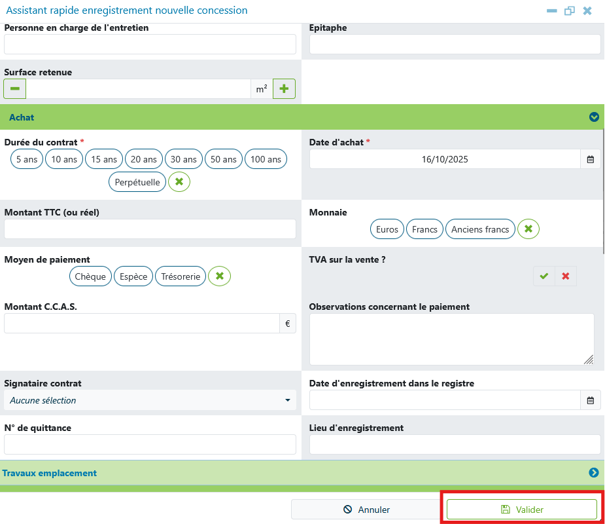The width and height of the screenshot is (605, 524).
Task: Open the Signataire contrat dropdown
Action: click(150, 400)
